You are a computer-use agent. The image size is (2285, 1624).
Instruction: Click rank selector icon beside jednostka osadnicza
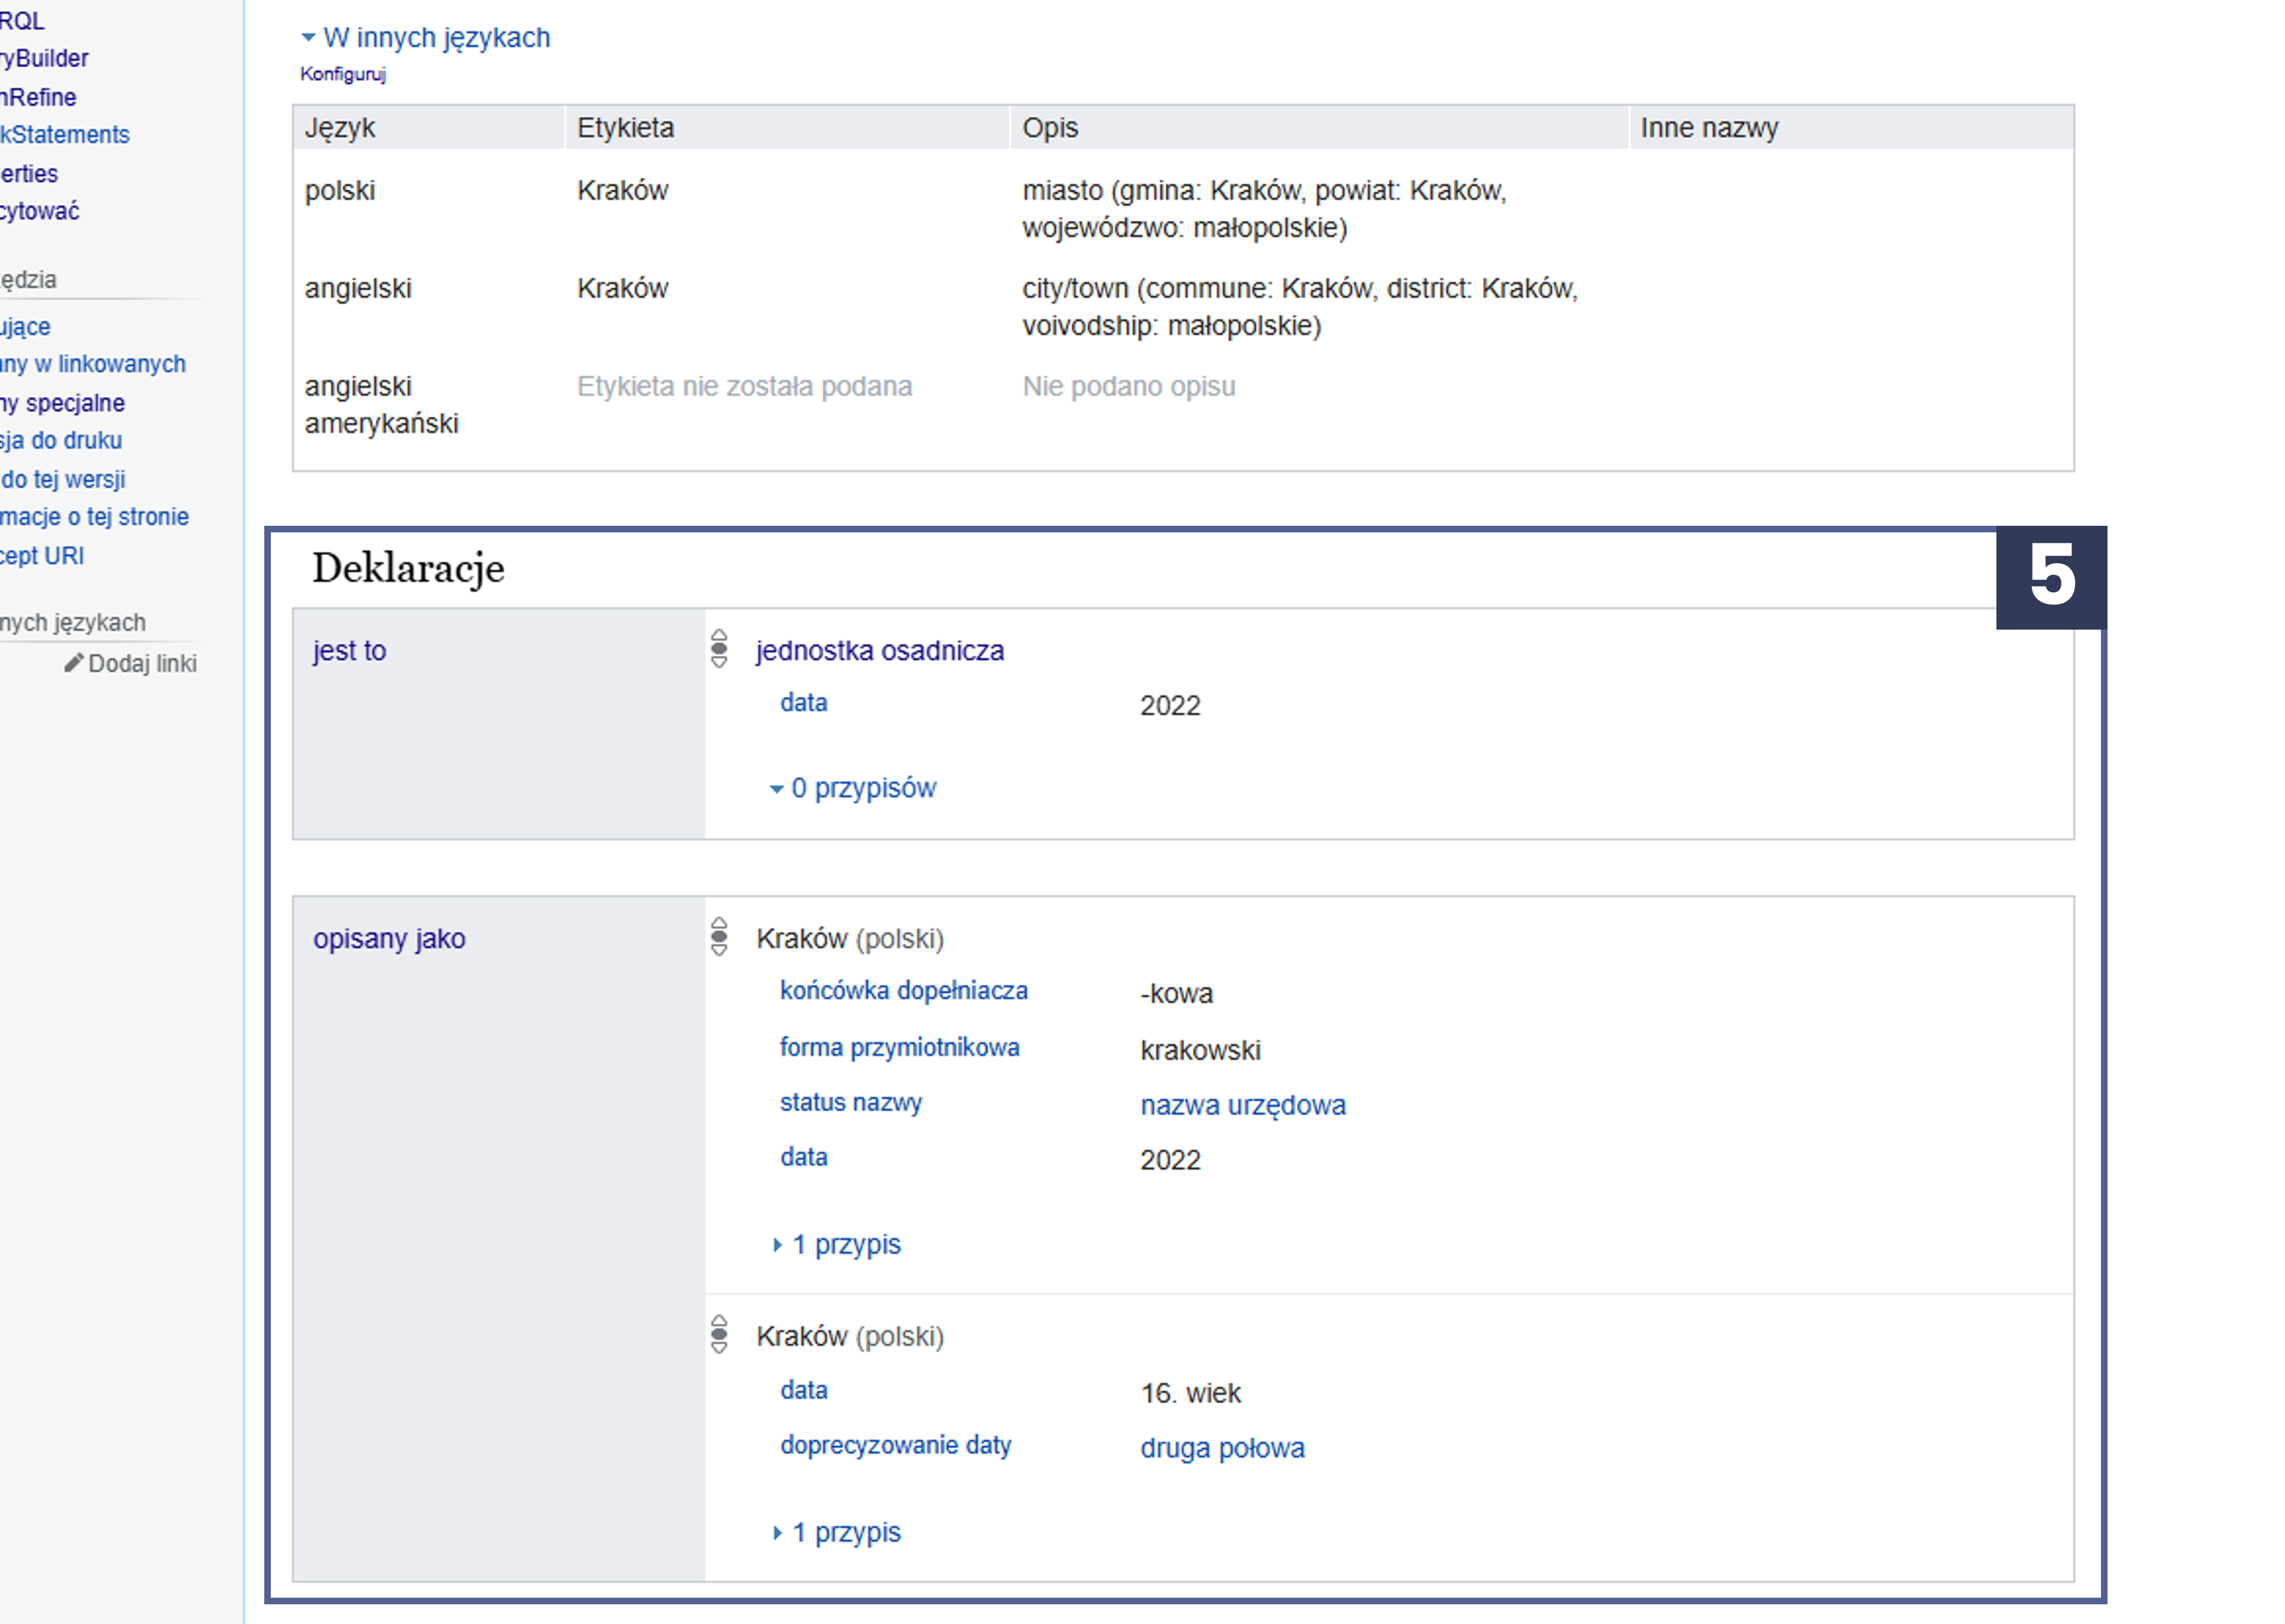[719, 648]
